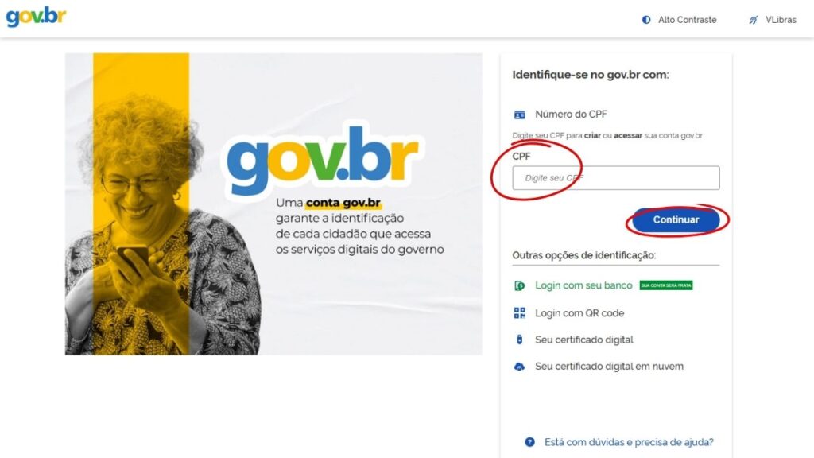Click the help question mark icon
Screen dimensions: 814x458
coord(529,442)
